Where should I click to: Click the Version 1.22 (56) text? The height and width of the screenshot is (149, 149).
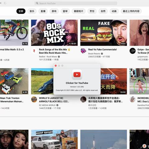tap(77, 87)
